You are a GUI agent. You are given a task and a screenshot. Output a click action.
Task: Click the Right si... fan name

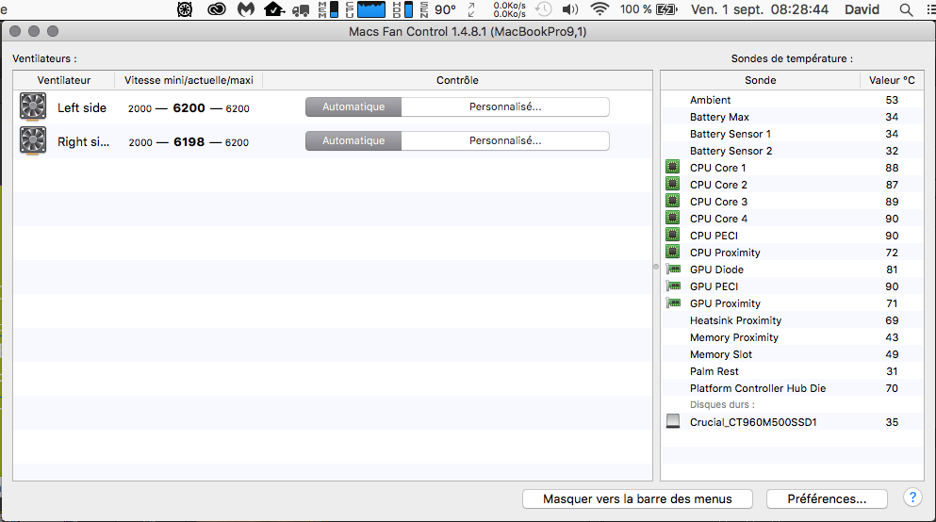coord(83,141)
